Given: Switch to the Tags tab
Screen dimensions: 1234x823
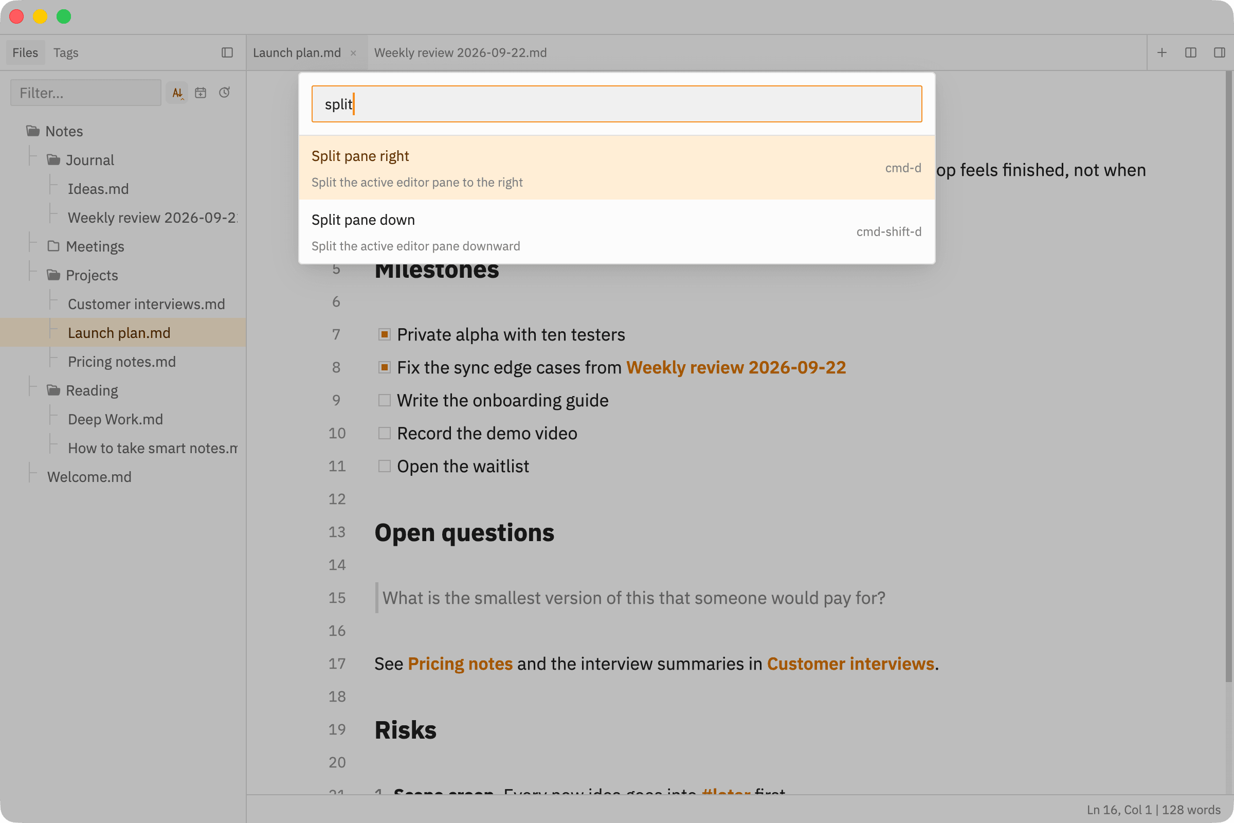Looking at the screenshot, I should 66,52.
